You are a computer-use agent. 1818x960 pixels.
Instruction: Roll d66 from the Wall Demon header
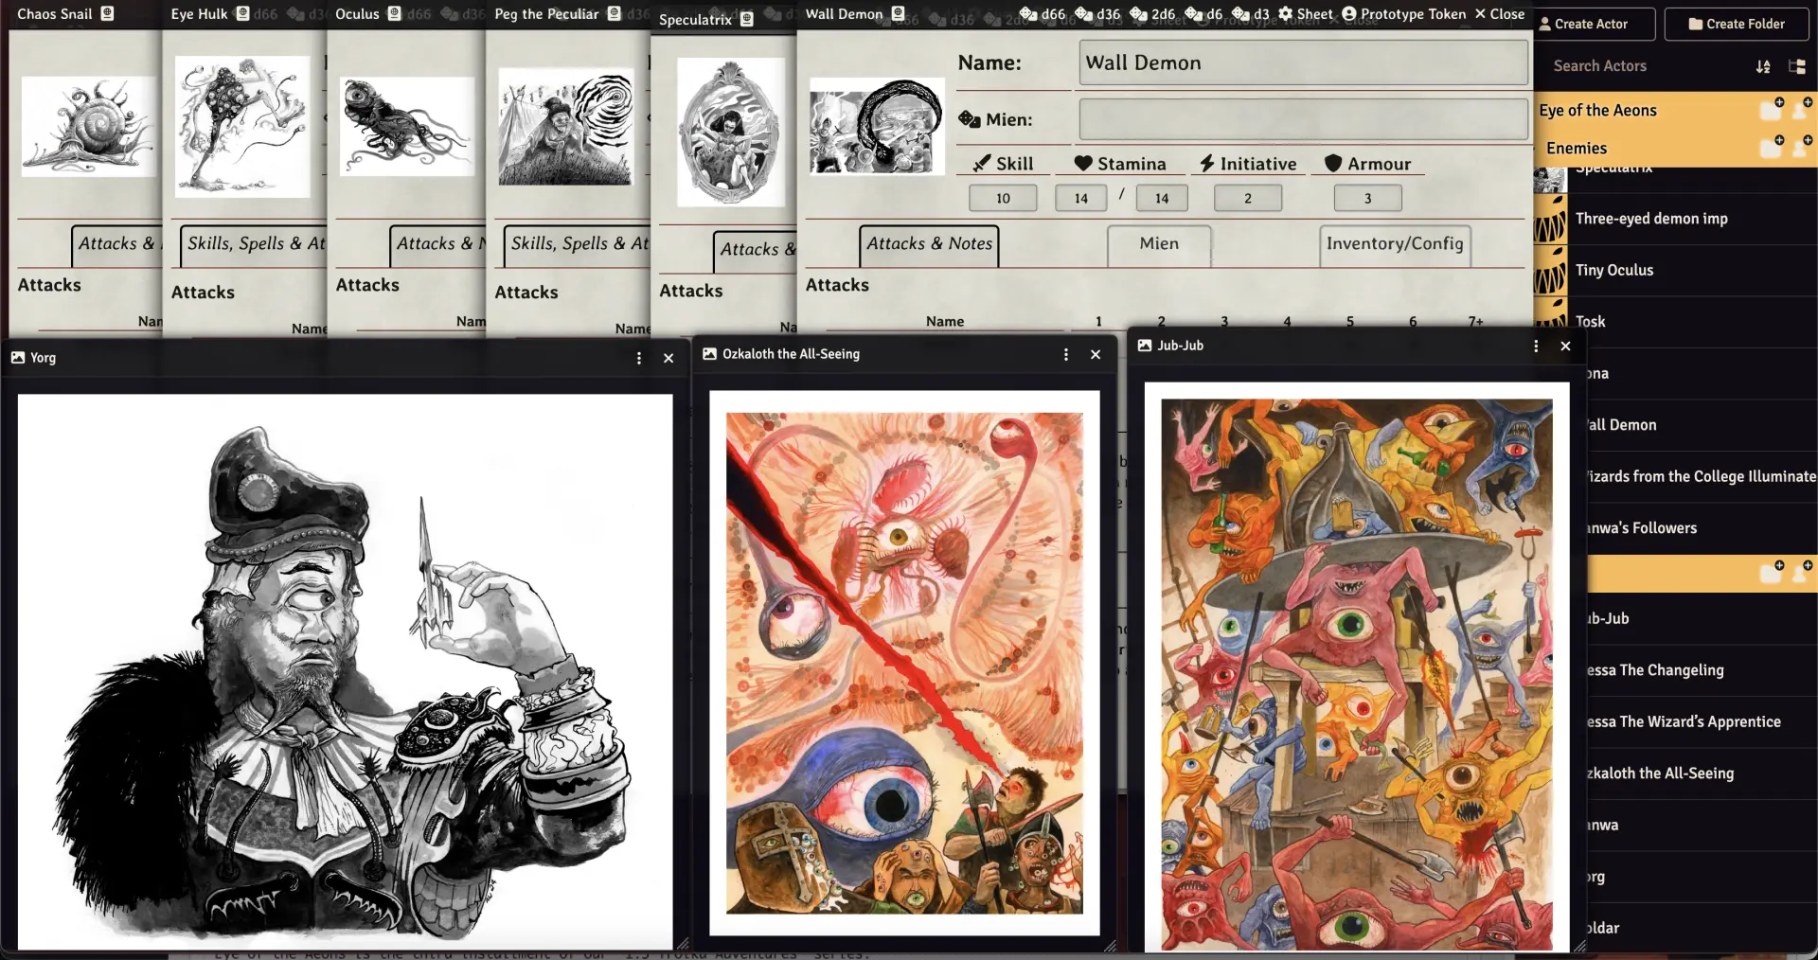click(1043, 14)
